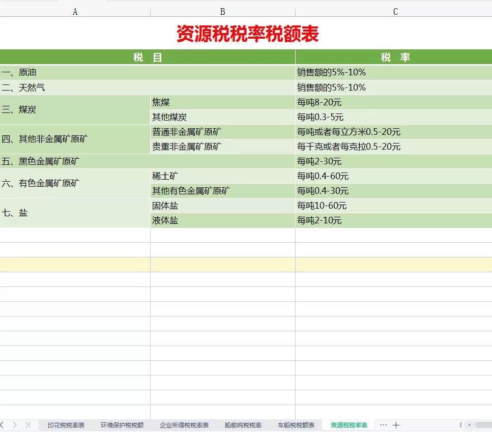Click the left scroll arrow beside horizontal scrollbar
Viewport: 492px width, 432px height.
tap(470, 425)
